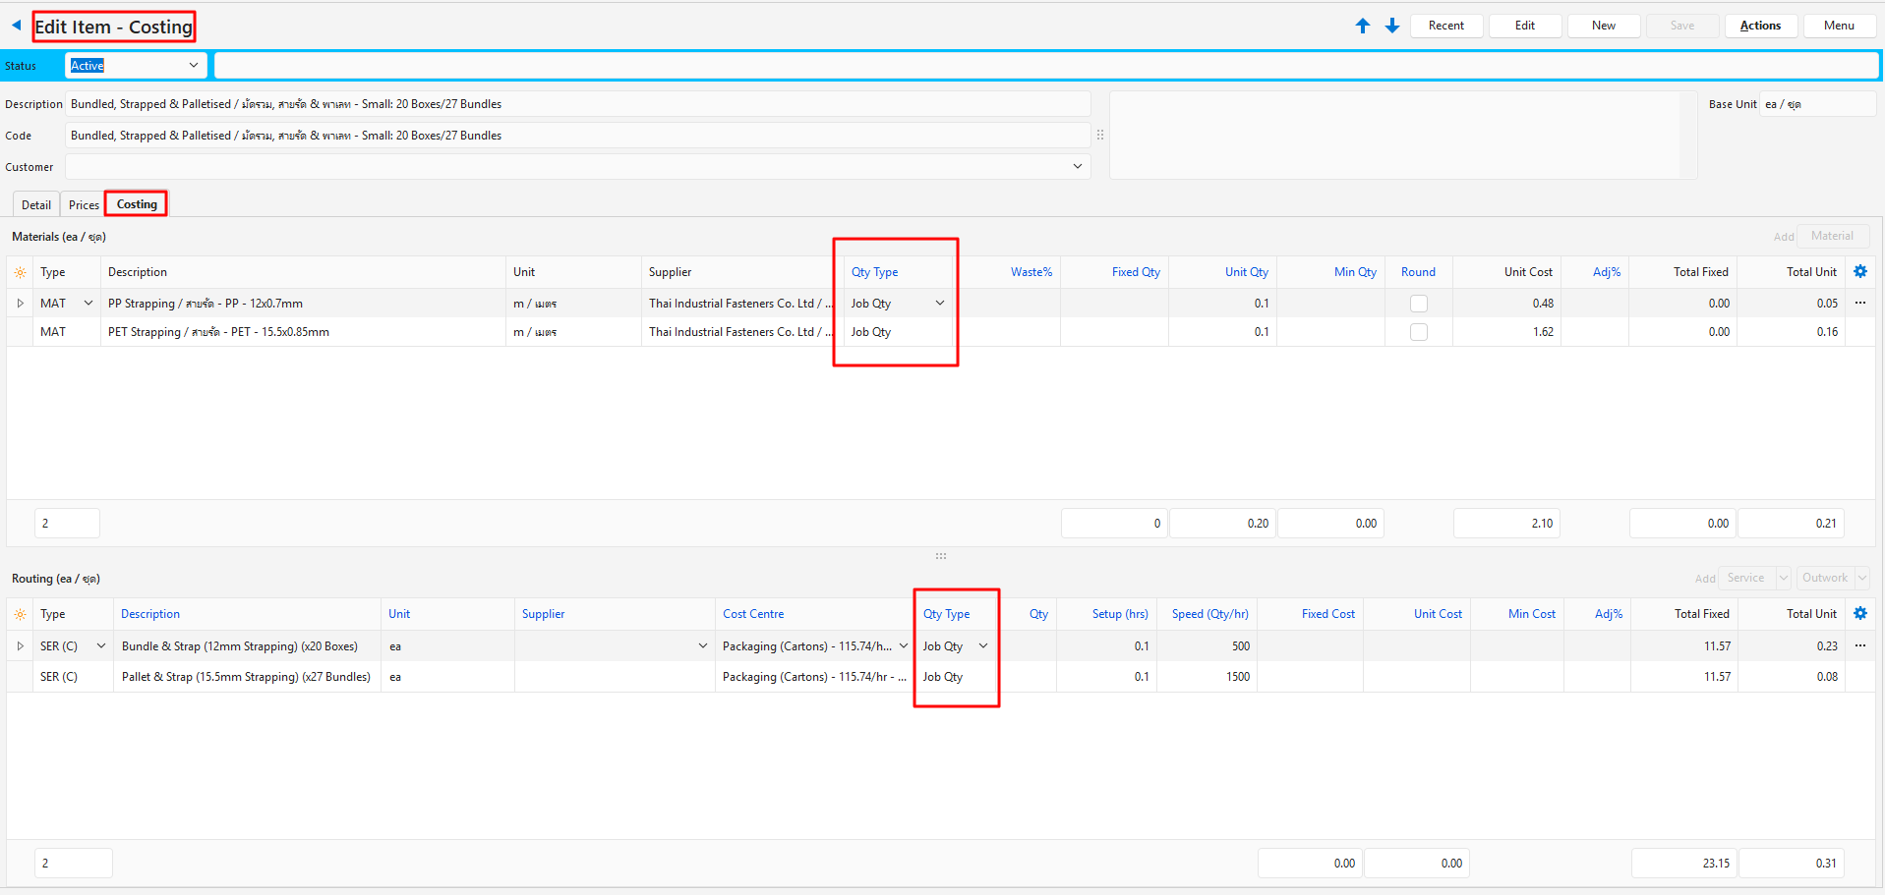Click the blue down arrow for next record
Viewport: 1885px width, 895px height.
point(1391,26)
